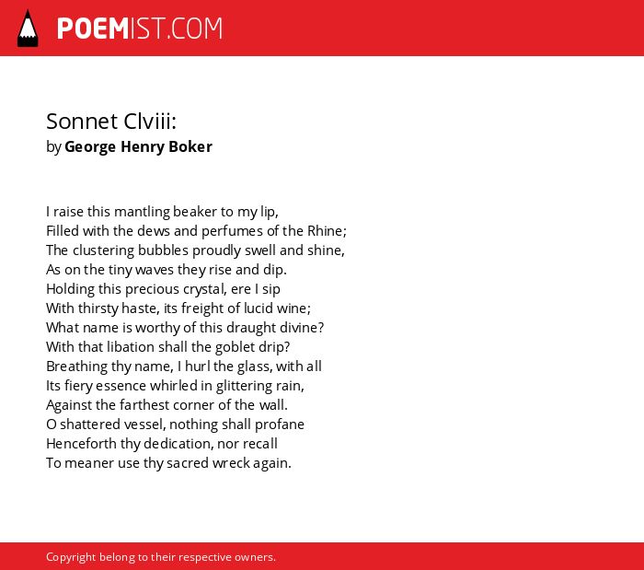The image size is (644, 570).
Task: Click the line 'The clustering bubbles proudly swell'
Action: (x=195, y=250)
